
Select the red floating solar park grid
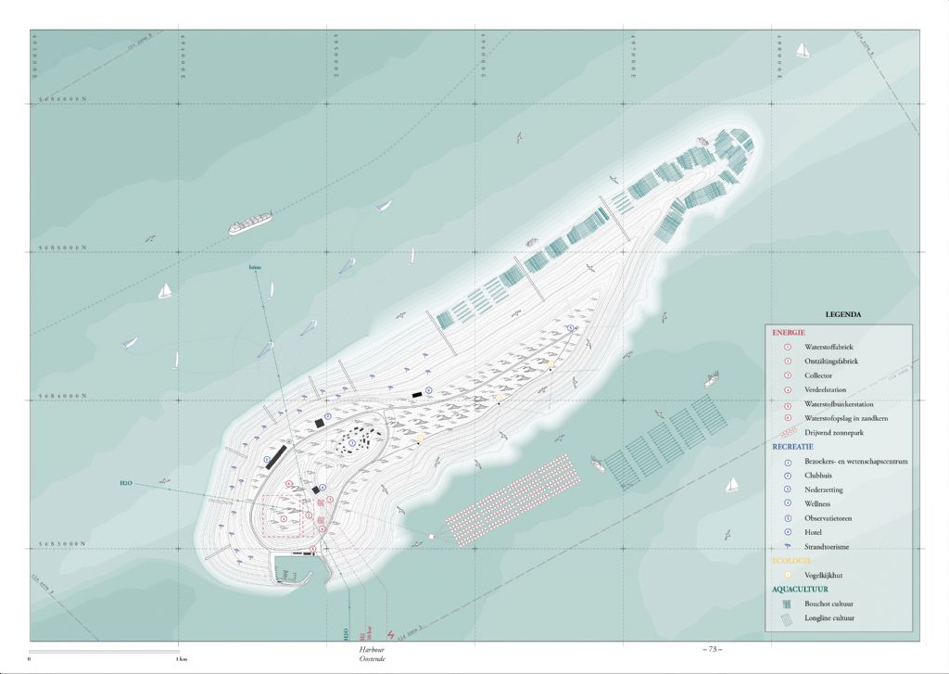[513, 502]
